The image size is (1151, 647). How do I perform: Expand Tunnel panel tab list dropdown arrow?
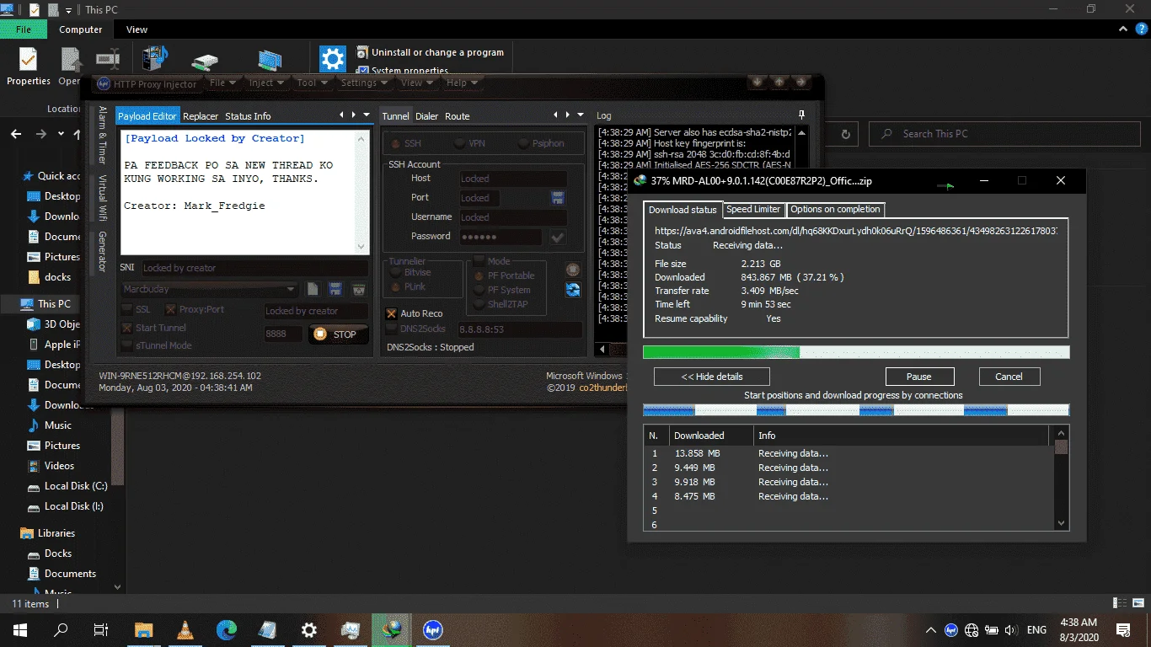(x=581, y=115)
